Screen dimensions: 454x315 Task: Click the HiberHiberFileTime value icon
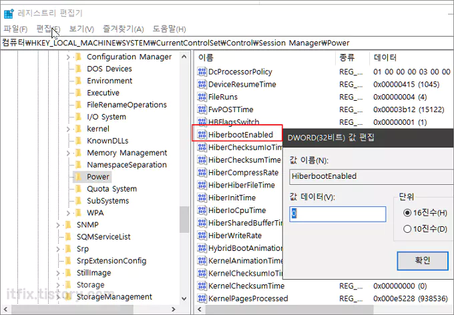coord(202,185)
